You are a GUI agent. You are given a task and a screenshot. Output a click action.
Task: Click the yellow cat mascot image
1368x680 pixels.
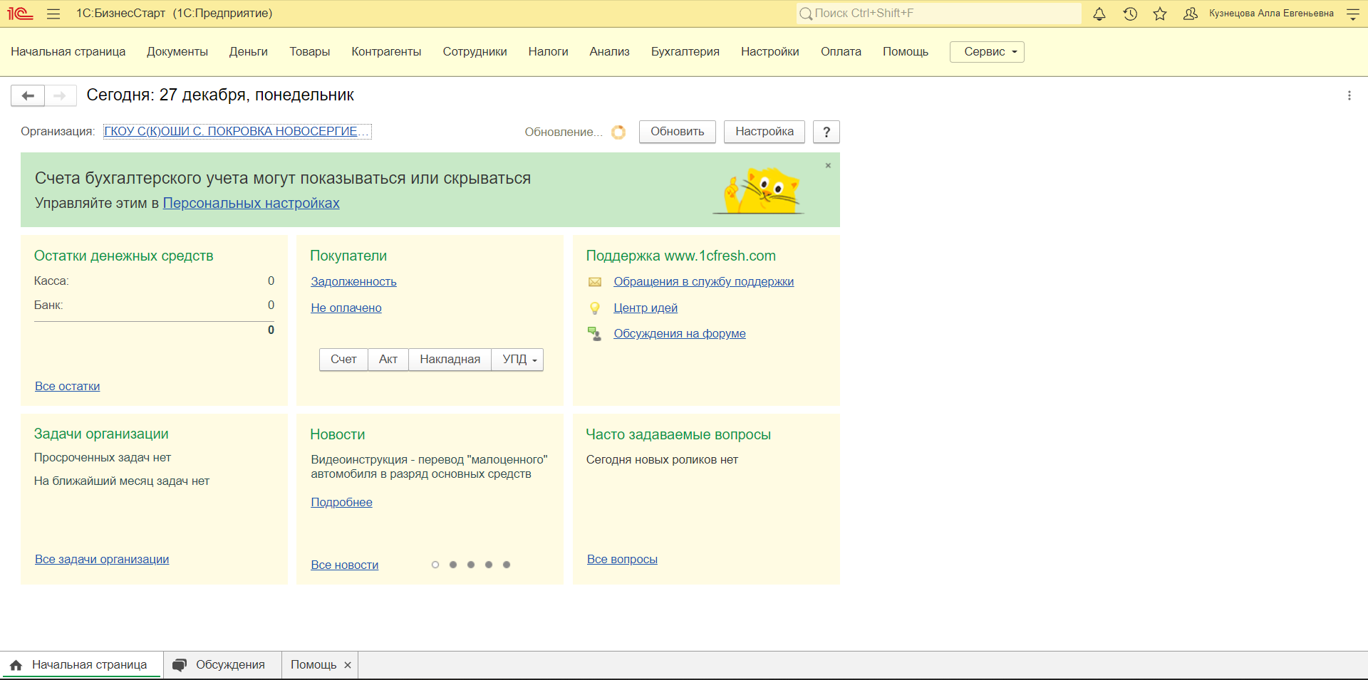[x=760, y=190]
